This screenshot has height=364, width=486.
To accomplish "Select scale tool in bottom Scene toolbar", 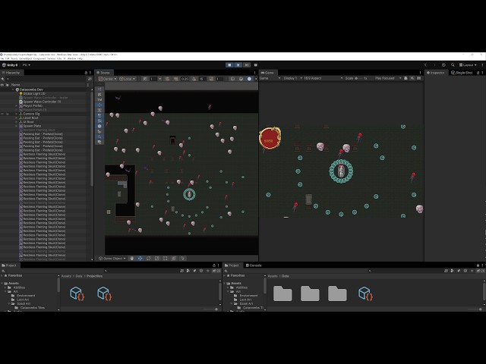I will coord(157,258).
